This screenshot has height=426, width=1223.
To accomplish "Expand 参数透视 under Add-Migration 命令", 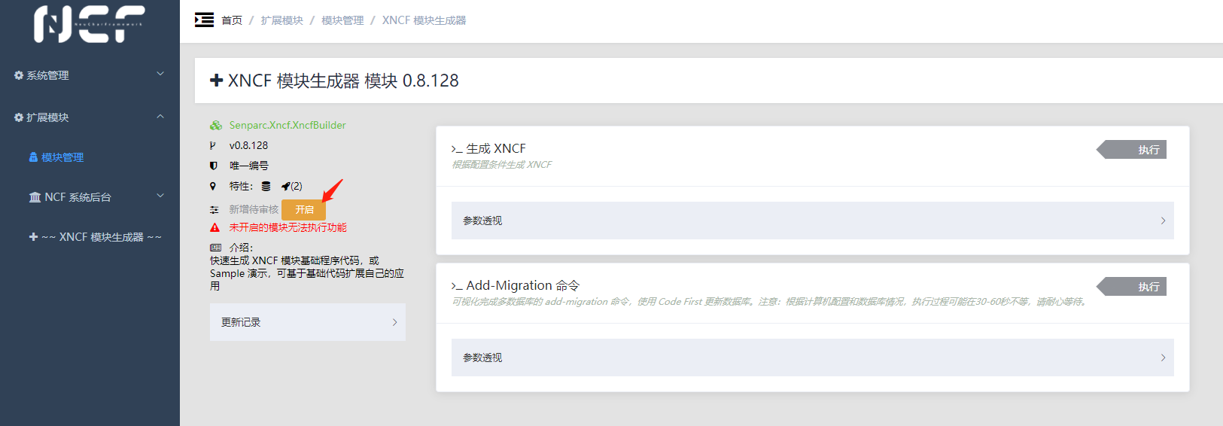I will 813,358.
